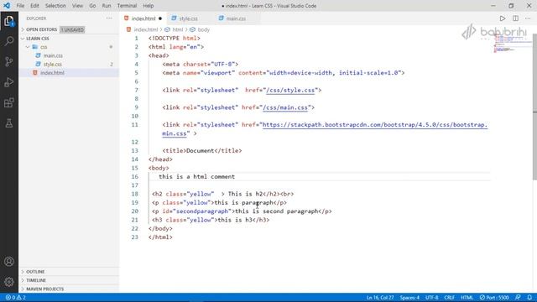Open style.css in the file tree

pyautogui.click(x=52, y=64)
